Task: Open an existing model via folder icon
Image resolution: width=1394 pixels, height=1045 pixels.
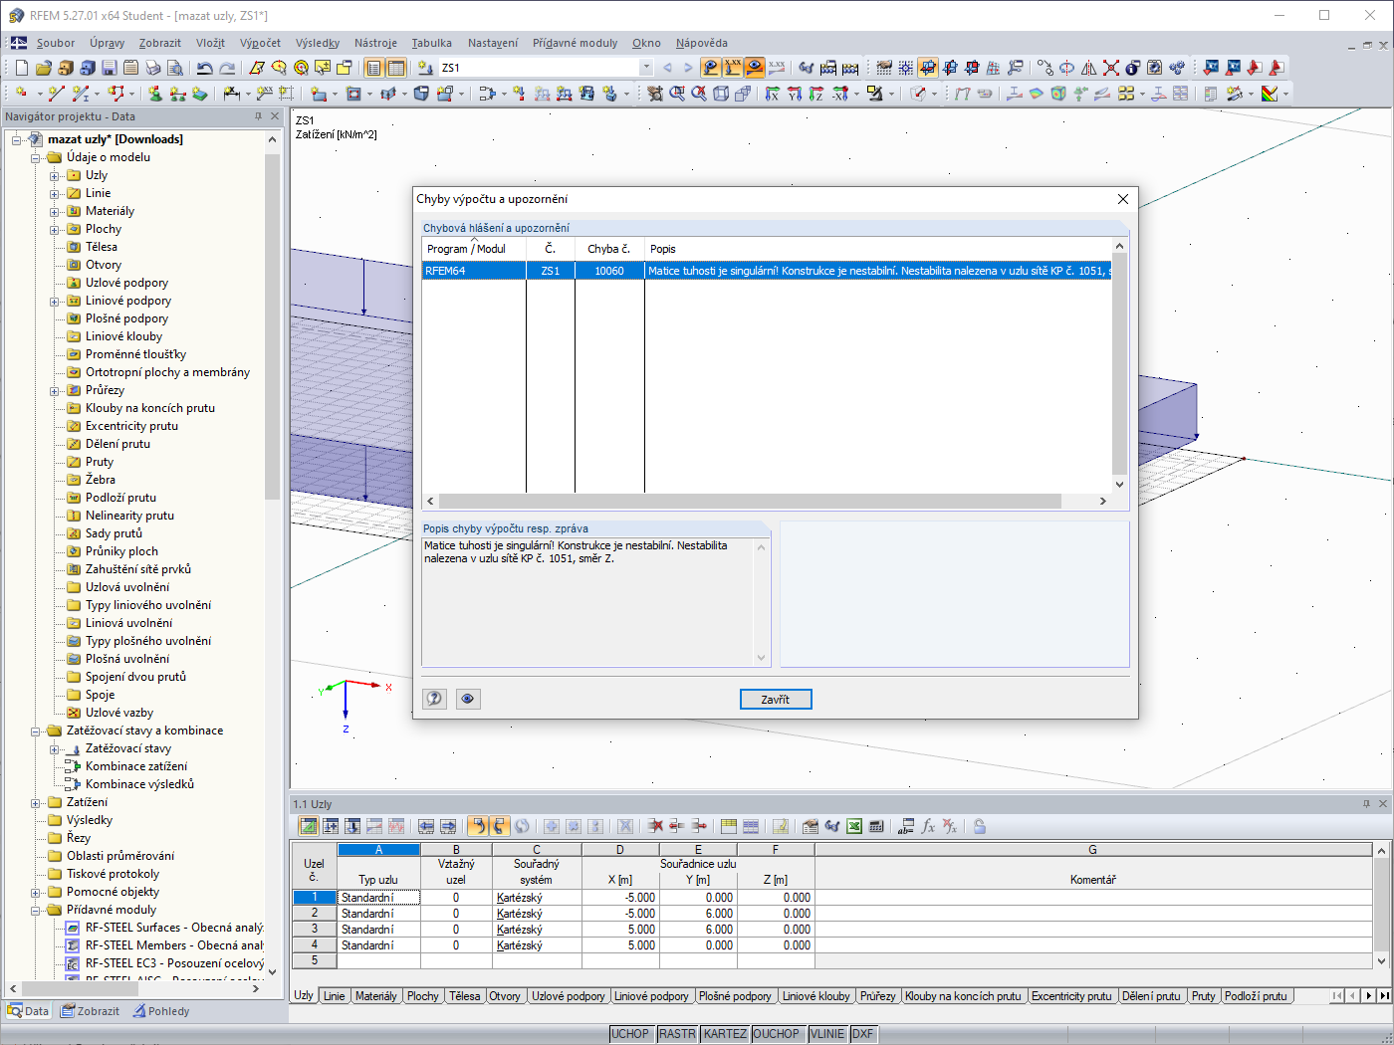Action: pyautogui.click(x=43, y=68)
